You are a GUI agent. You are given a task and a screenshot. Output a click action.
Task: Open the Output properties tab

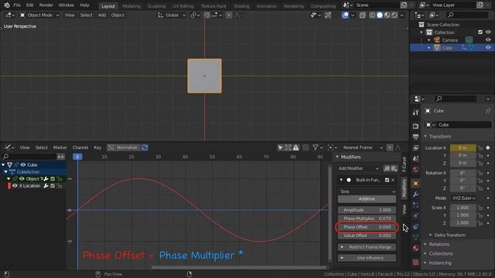[416, 137]
